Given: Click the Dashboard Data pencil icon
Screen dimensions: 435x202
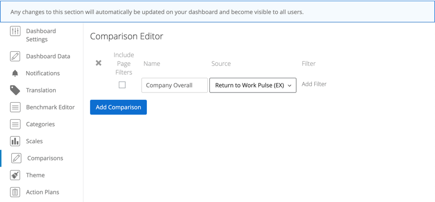Looking at the screenshot, I should [x=15, y=56].
